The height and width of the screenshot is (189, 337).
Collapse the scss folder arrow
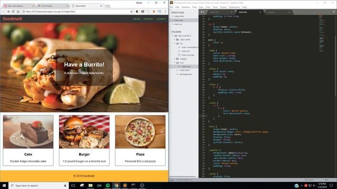(x=174, y=62)
